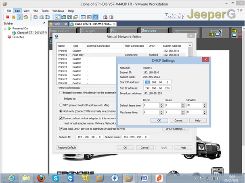Click the Subnet IP input field
The width and height of the screenshot is (245, 183).
(x=90, y=137)
